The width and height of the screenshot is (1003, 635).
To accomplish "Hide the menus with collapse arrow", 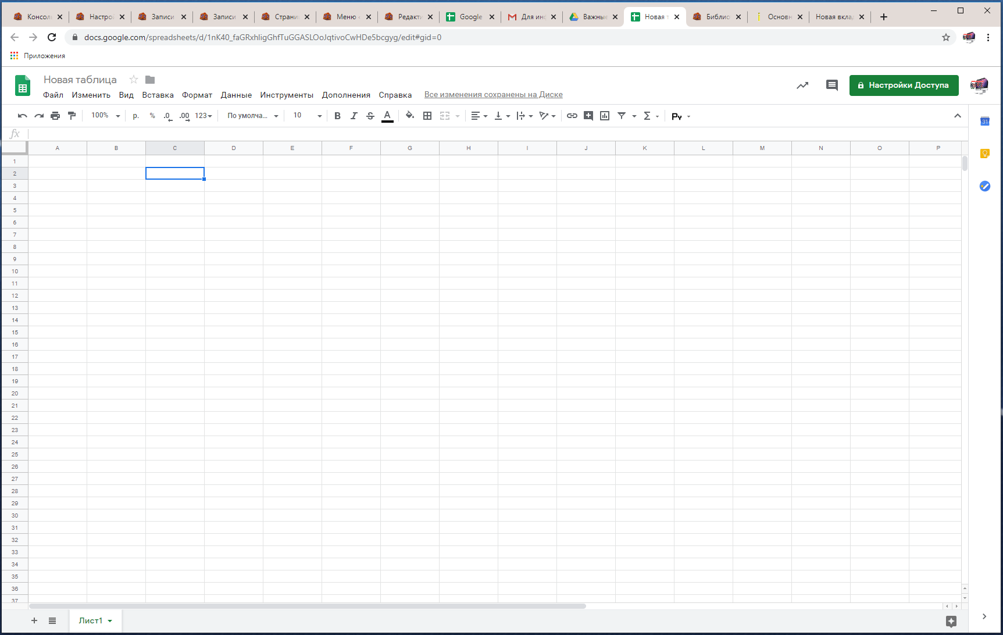I will tap(958, 116).
